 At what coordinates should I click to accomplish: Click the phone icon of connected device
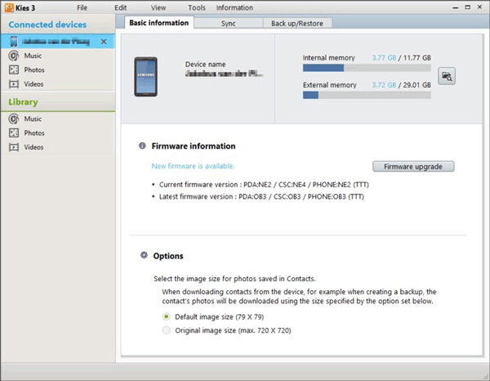click(x=14, y=42)
